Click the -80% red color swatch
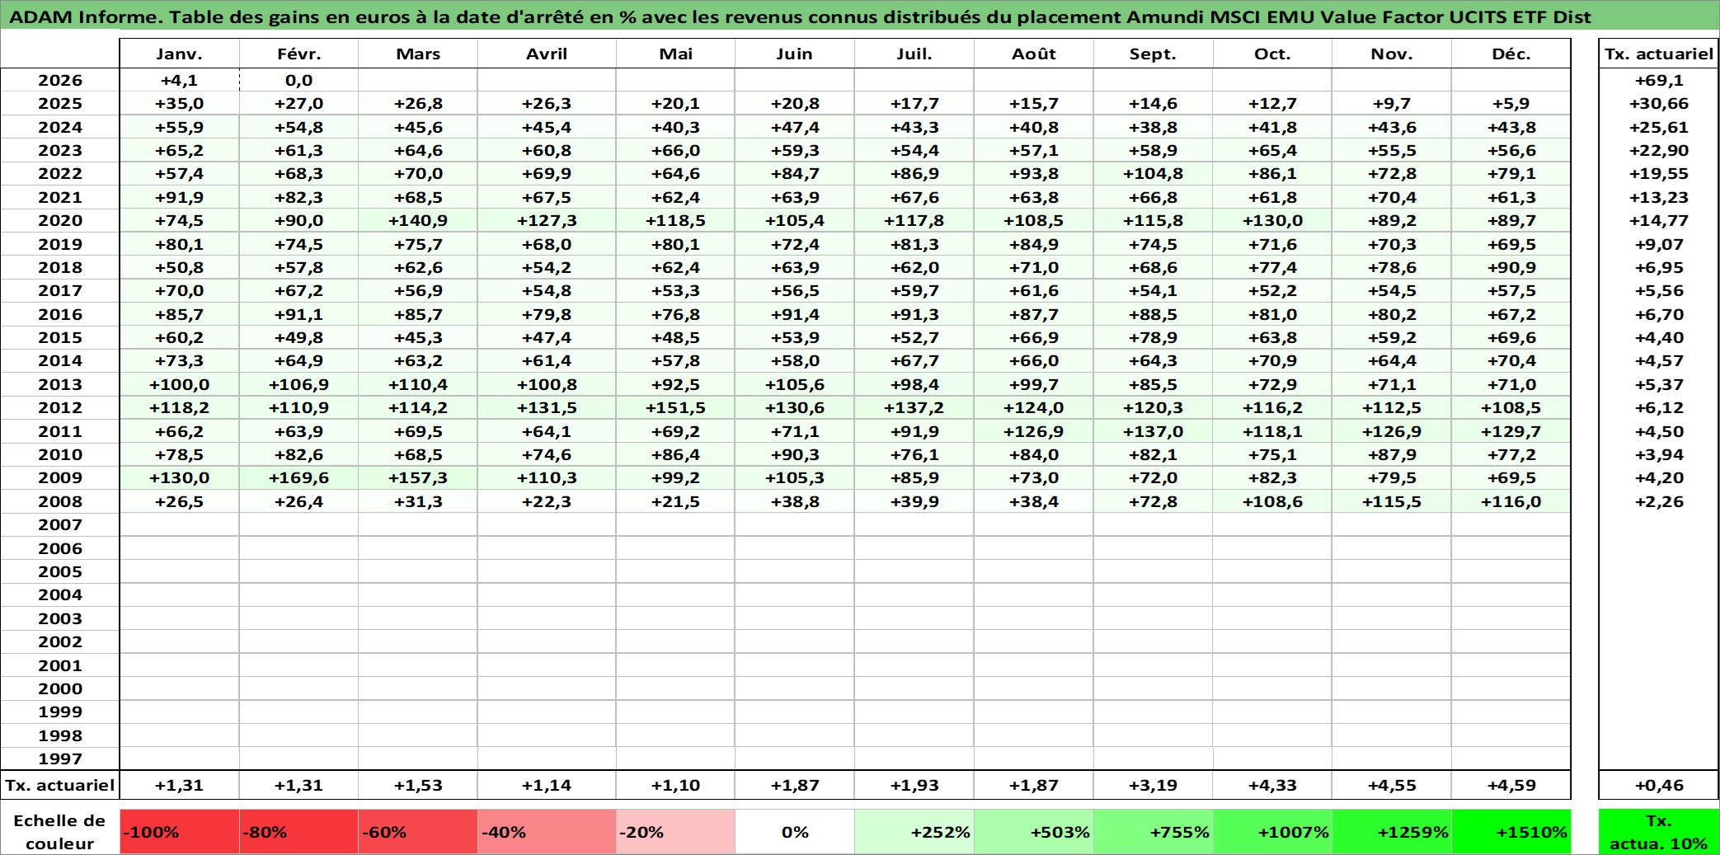Screen dimensions: 1720x855 298,832
